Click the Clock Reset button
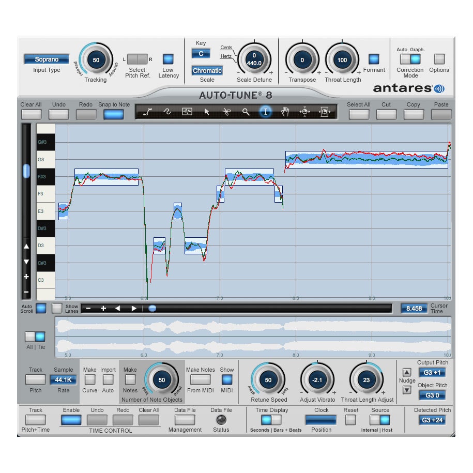This screenshot has width=473, height=473. pyautogui.click(x=350, y=420)
